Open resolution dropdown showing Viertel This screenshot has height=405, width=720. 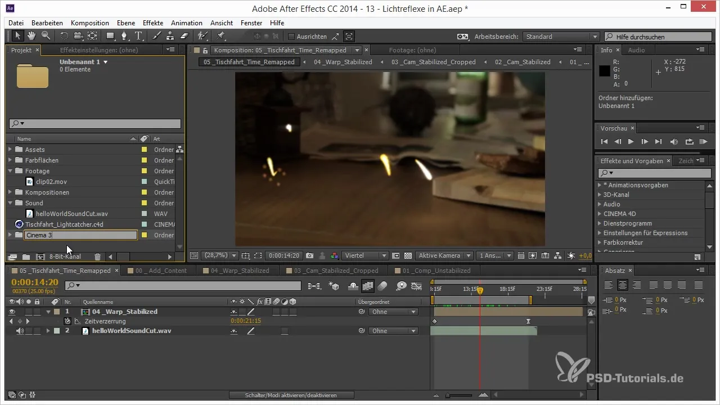click(366, 255)
